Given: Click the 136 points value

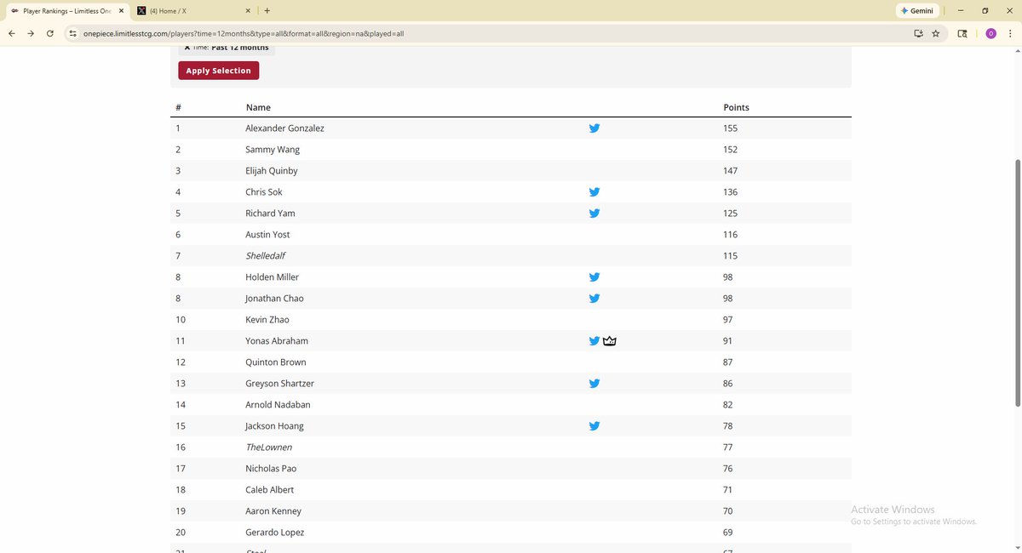Looking at the screenshot, I should 730,192.
